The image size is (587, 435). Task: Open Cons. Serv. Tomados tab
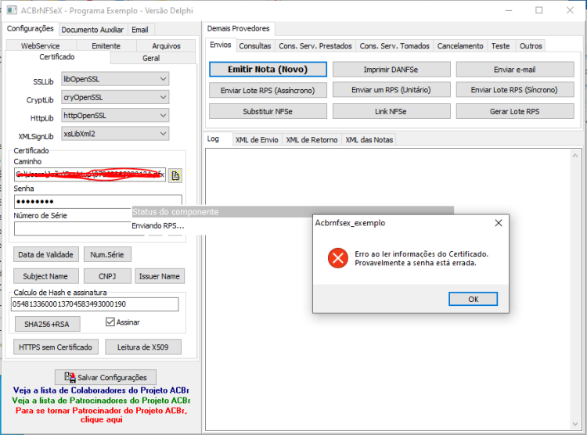pos(394,45)
